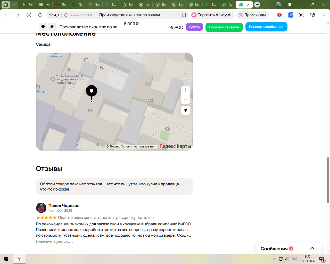The width and height of the screenshot is (330, 264).
Task: Zoom in on the Yandex map
Action: click(x=186, y=90)
